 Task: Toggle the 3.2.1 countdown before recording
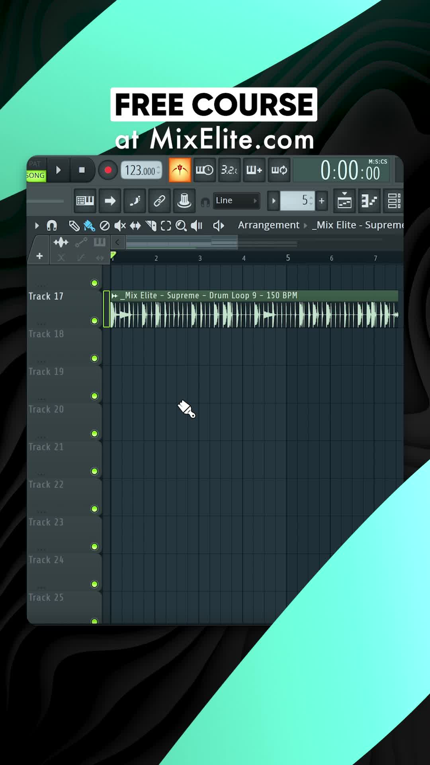coord(229,170)
